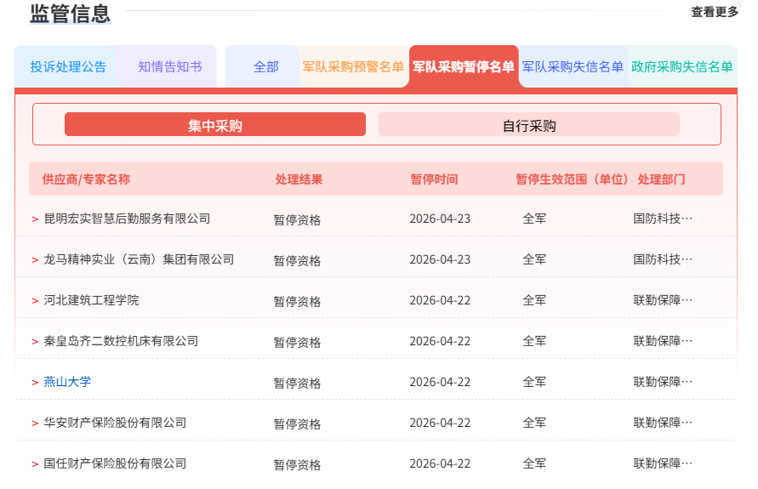
Task: Select the 全部 tab
Action: point(265,66)
